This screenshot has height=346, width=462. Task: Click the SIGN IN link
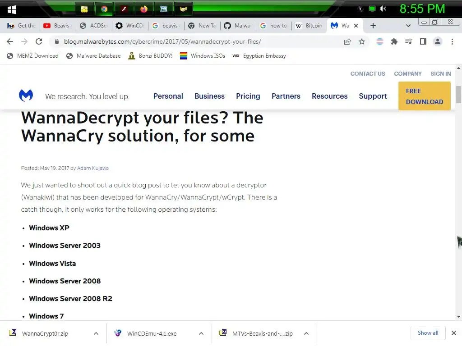(x=440, y=74)
